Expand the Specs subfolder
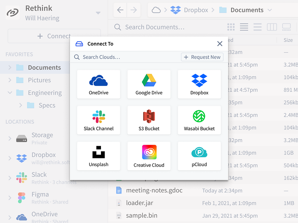Viewport: 298px width, 223px height. pyautogui.click(x=20, y=105)
